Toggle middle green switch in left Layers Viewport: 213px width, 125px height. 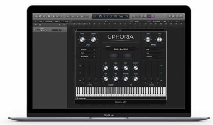click(x=80, y=73)
